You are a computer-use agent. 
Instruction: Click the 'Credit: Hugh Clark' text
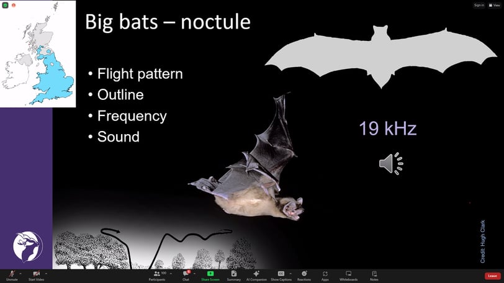point(483,241)
